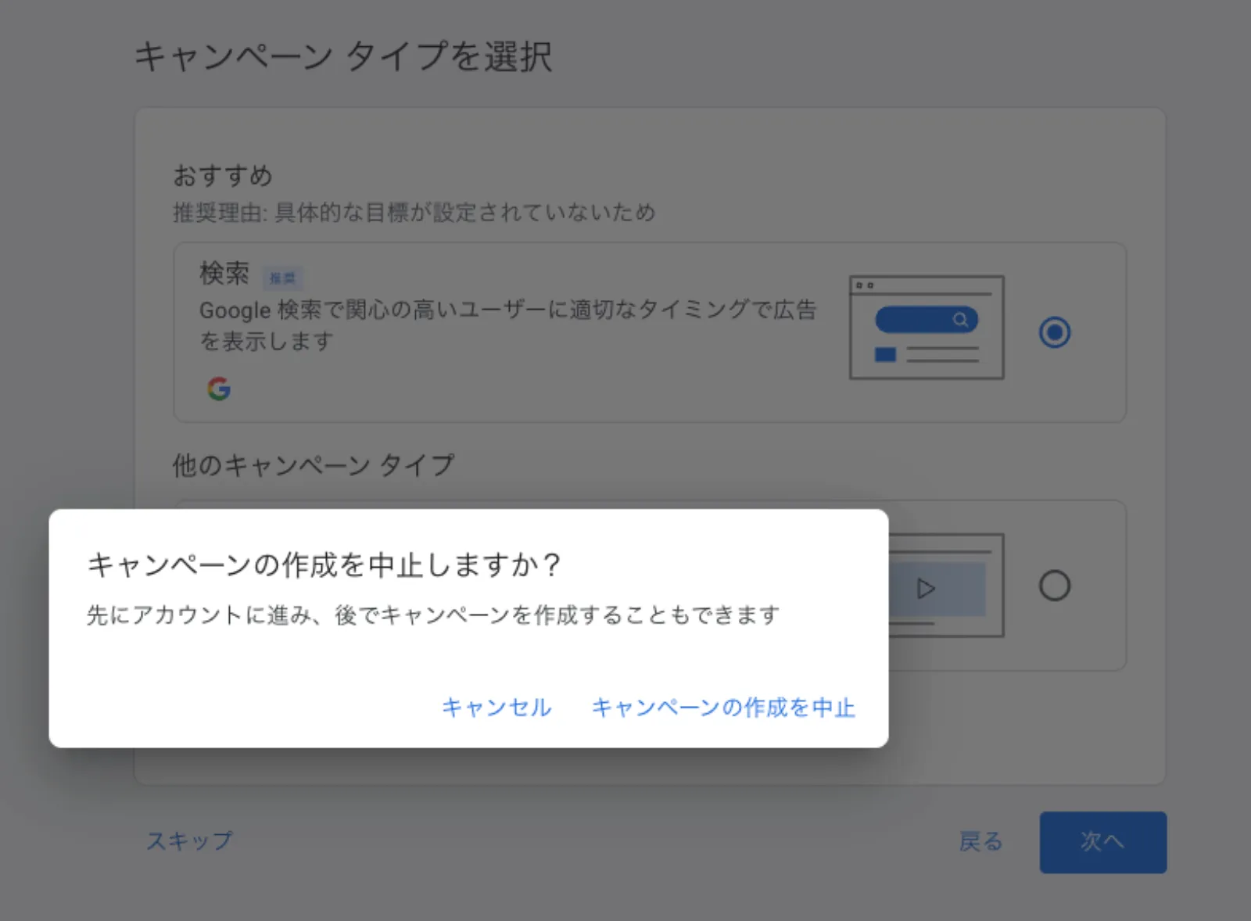
Task: Click the Google G logo icon
Action: pyautogui.click(x=219, y=389)
